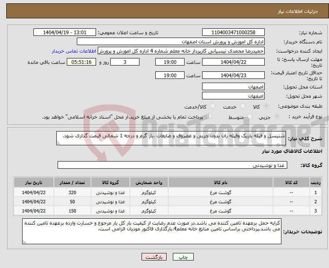This screenshot has height=268, width=329.
Task: Click the گروه کالا field غذا و نوشیدنی
Action: 172,165
